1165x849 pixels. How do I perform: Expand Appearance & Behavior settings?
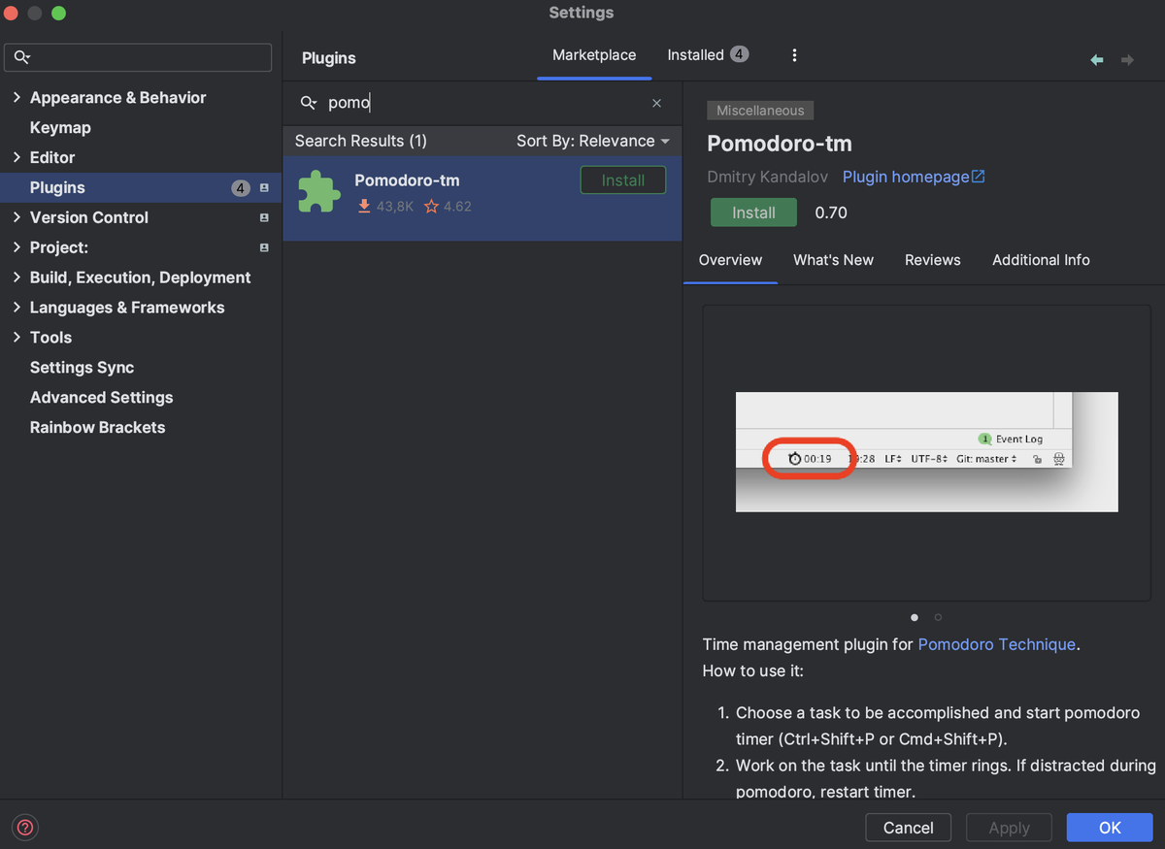pyautogui.click(x=17, y=98)
